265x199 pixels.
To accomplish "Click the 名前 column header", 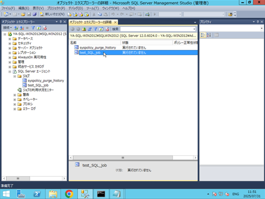I will pyautogui.click(x=95, y=43).
